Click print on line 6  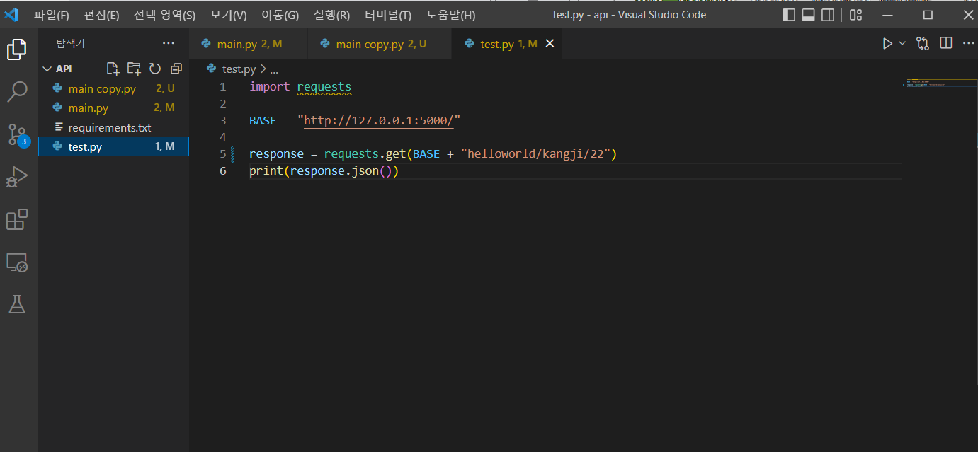click(266, 170)
